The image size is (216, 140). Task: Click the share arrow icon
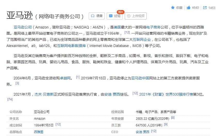pyautogui.click(x=205, y=7)
